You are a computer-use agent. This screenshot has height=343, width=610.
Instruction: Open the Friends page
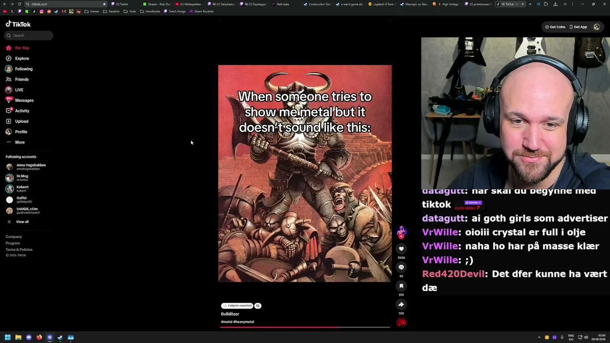point(17,80)
